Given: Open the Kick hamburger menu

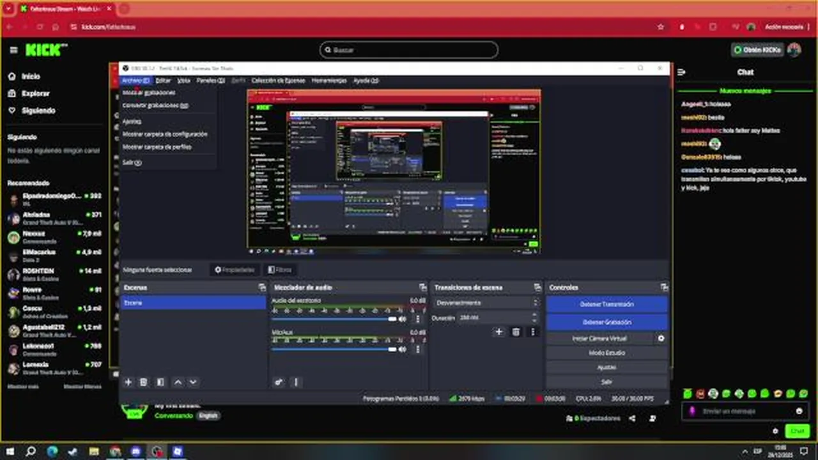Looking at the screenshot, I should point(13,50).
